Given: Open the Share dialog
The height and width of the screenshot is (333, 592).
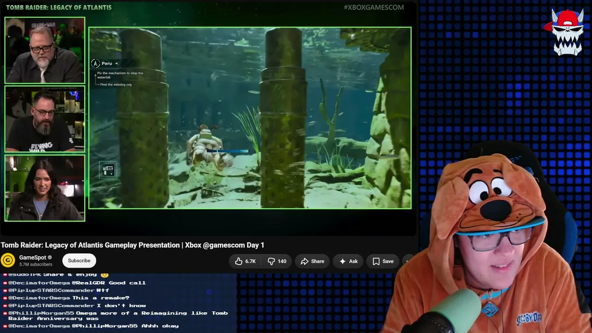Looking at the screenshot, I should point(312,261).
